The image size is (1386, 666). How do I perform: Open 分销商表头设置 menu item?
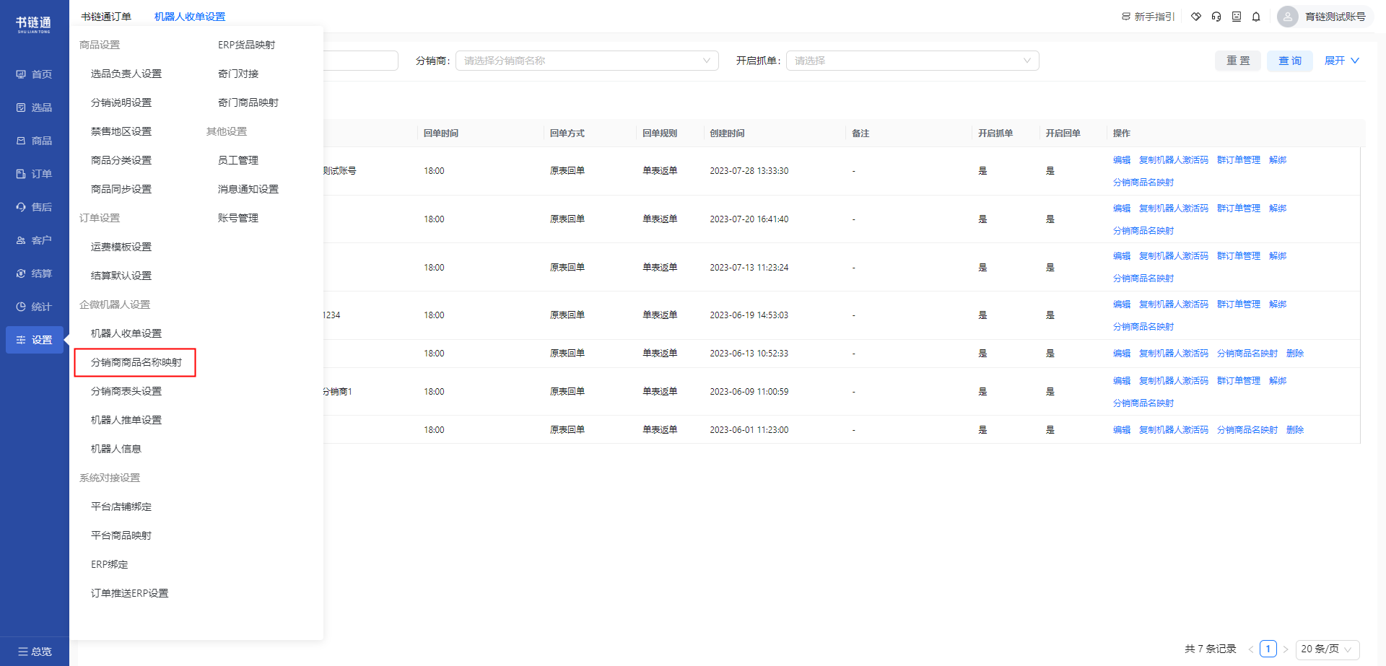tap(126, 391)
